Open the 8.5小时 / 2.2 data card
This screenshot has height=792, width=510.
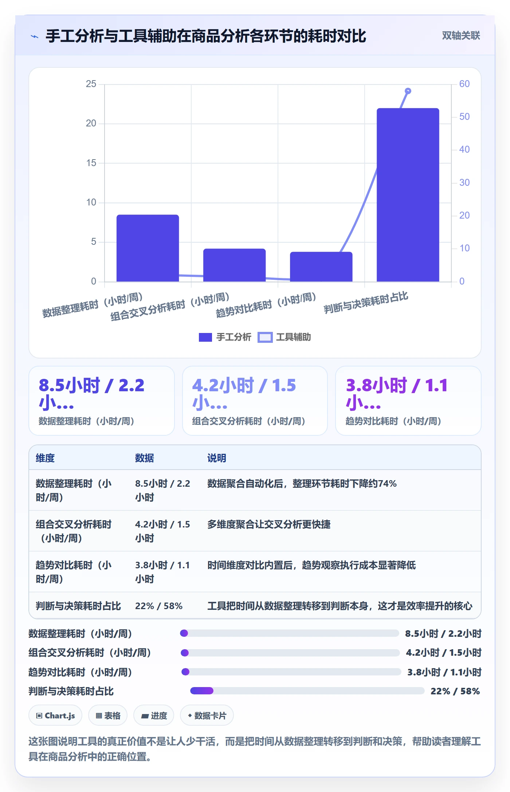click(102, 401)
